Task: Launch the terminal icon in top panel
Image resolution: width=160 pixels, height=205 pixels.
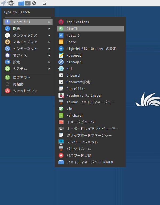Action: [28, 3]
